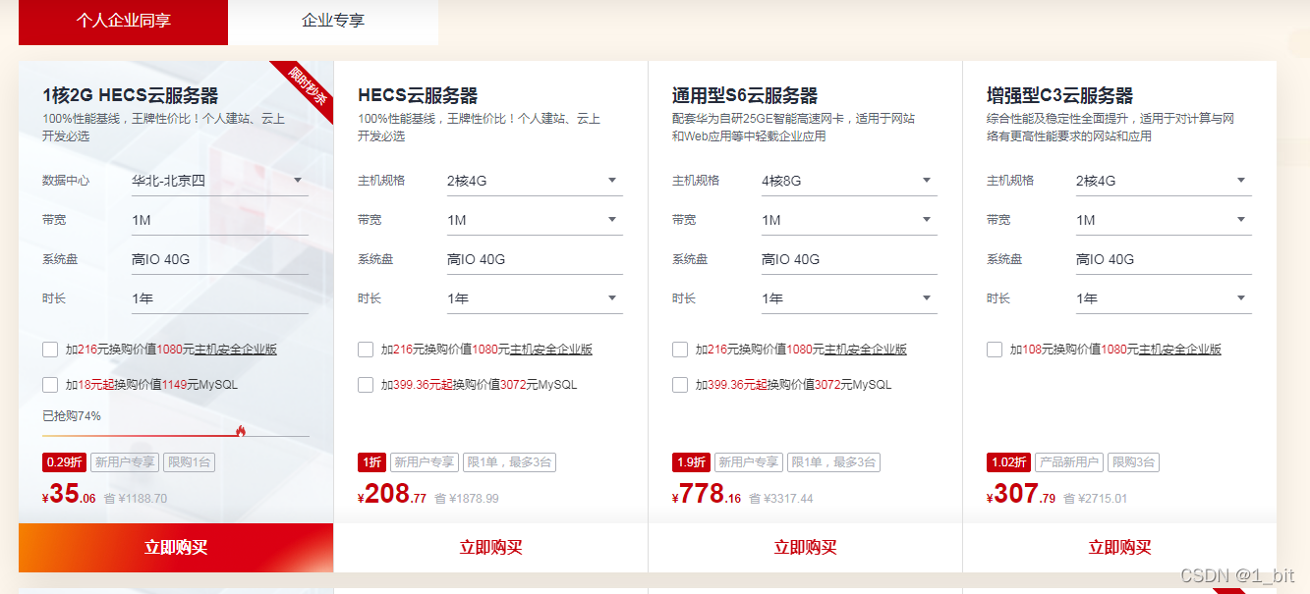This screenshot has height=594, width=1310.
Task: Click the 1折 discount badge
Action: (372, 462)
